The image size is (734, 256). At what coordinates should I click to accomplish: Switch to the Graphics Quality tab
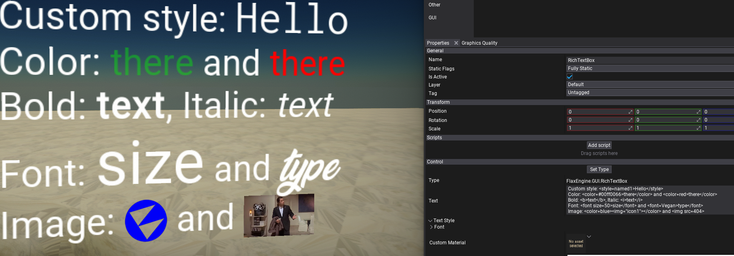point(479,43)
